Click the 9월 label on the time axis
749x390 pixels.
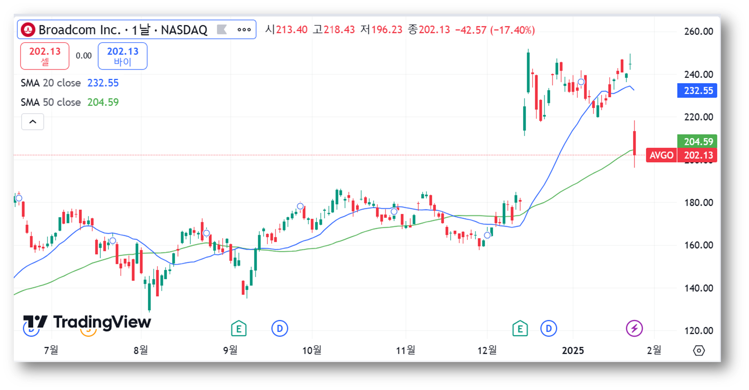click(x=230, y=350)
